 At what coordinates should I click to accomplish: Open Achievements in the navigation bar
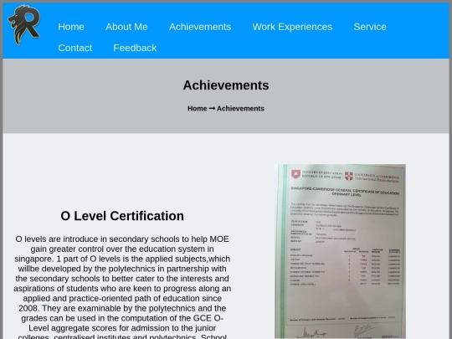tap(200, 27)
